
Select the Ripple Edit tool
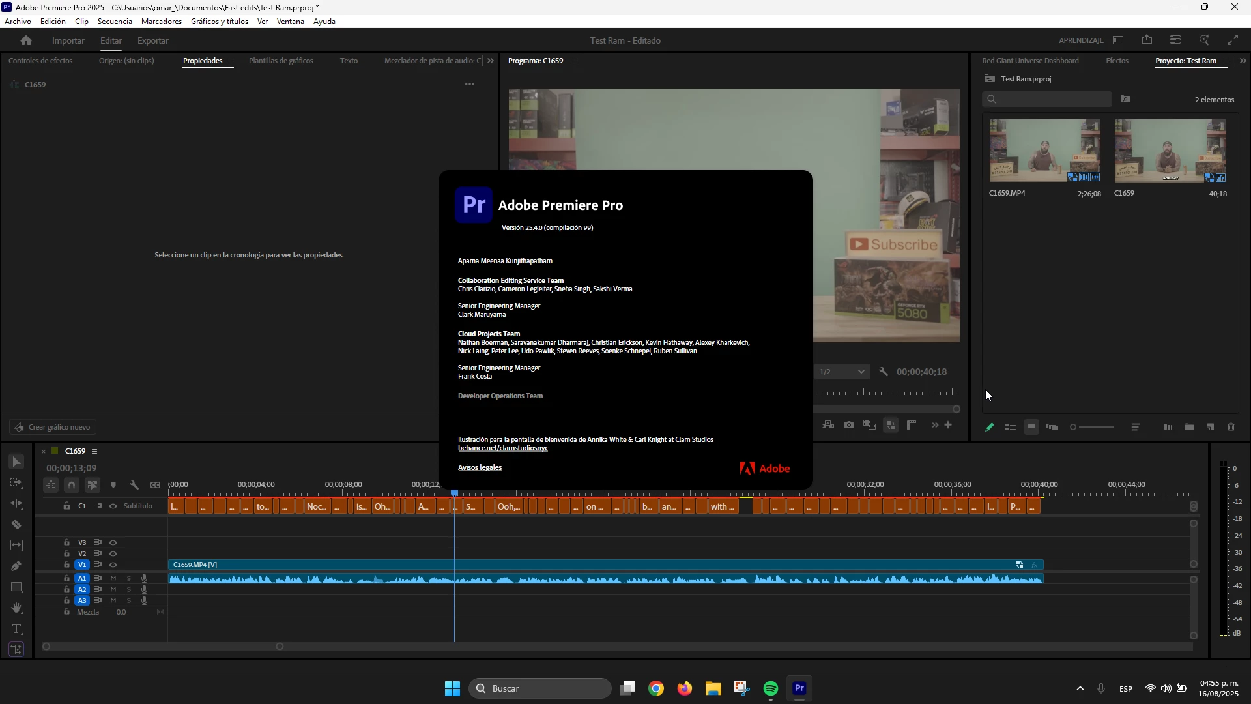click(16, 504)
